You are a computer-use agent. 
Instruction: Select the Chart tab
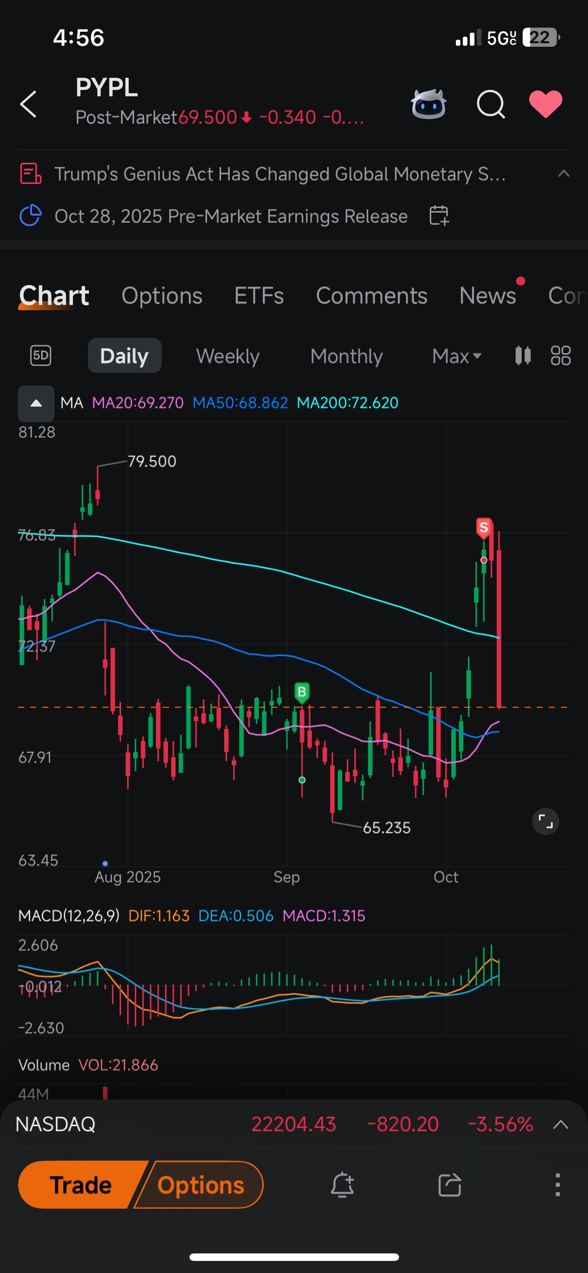pyautogui.click(x=54, y=296)
